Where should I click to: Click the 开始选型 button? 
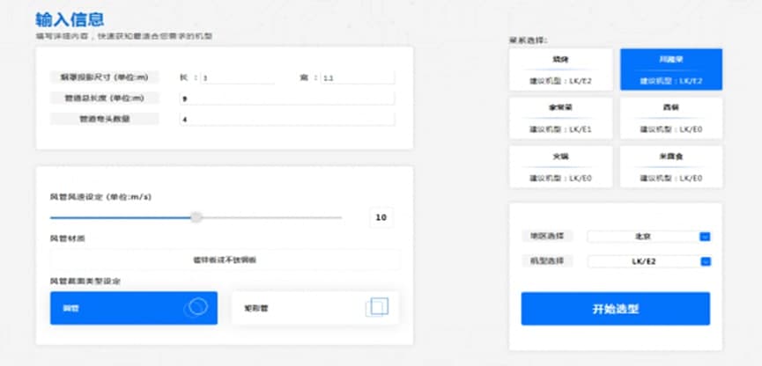click(615, 309)
